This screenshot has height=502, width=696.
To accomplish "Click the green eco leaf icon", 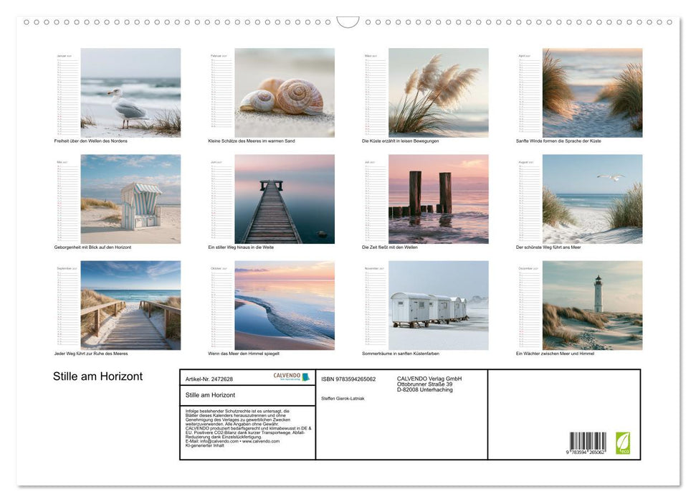I will (x=623, y=443).
